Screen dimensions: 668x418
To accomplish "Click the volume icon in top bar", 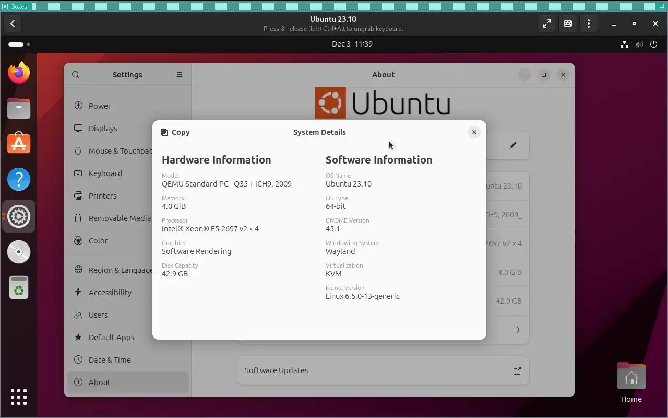I will pos(639,44).
